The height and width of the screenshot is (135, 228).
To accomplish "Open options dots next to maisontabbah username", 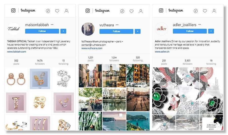I will tap(52, 25).
